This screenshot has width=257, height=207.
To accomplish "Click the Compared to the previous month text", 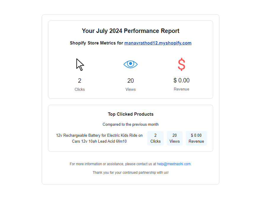I will 131,125.
